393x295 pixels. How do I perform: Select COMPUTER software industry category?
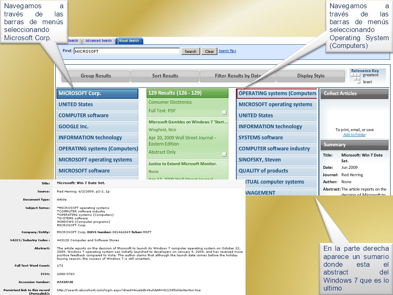click(277, 148)
